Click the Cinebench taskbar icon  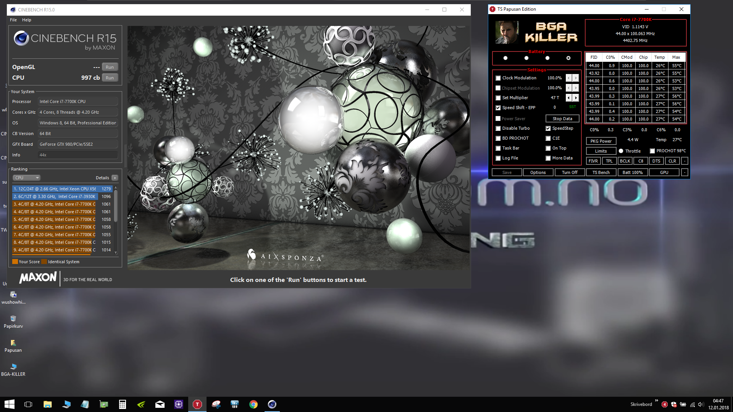tap(272, 404)
